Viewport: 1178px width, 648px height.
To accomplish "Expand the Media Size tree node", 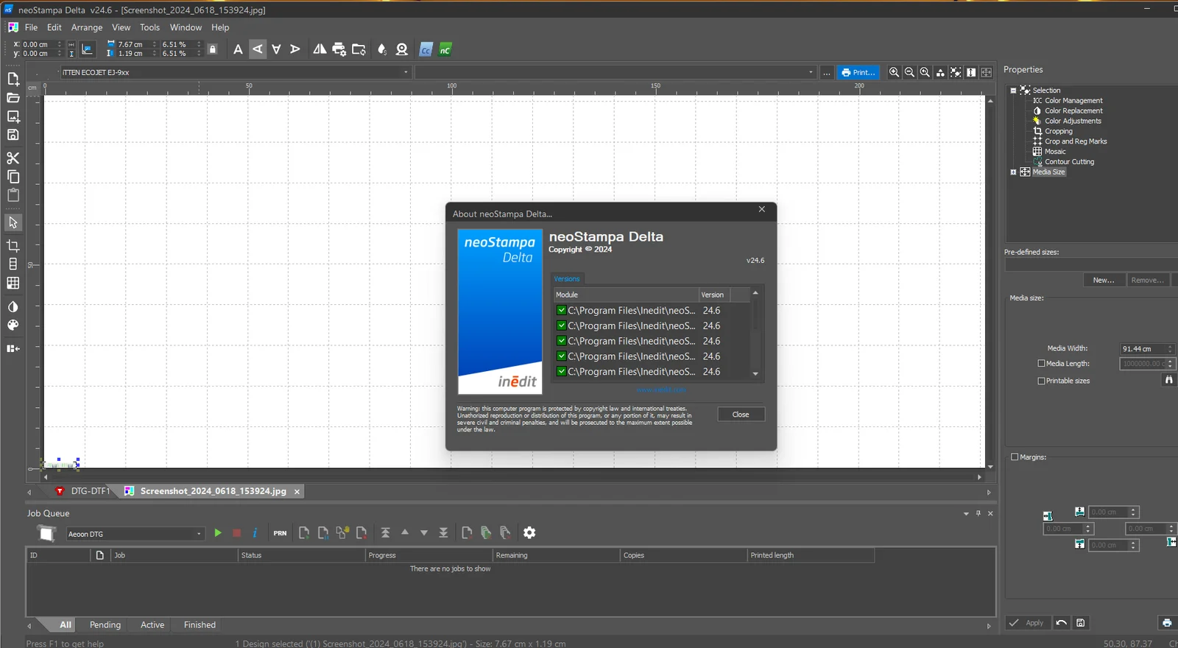I will click(x=1013, y=172).
